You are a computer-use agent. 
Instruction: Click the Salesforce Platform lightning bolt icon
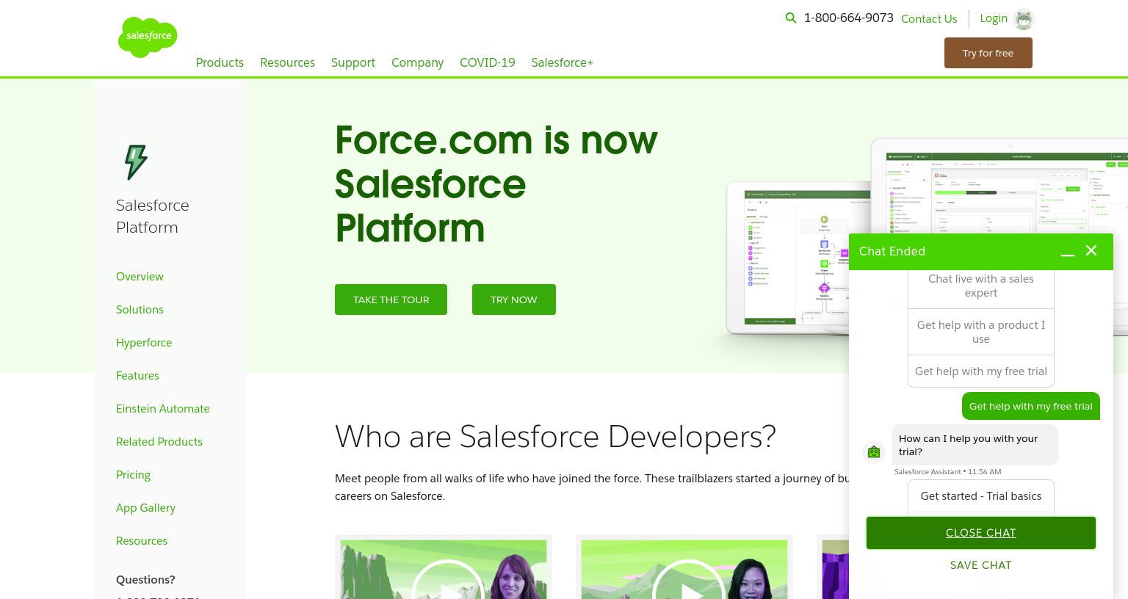pos(136,162)
